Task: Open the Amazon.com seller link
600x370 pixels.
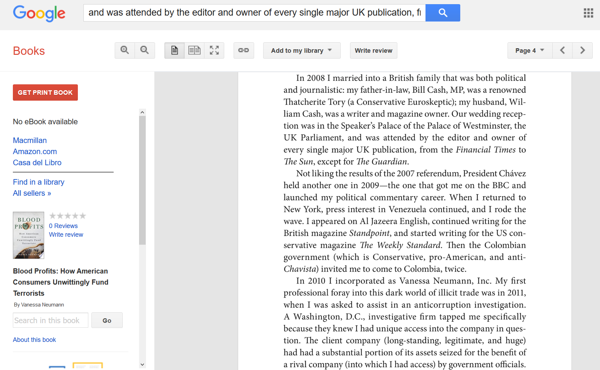Action: click(x=35, y=151)
